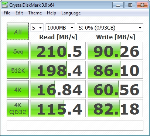Run all benchmarks with the All button

click(x=18, y=31)
